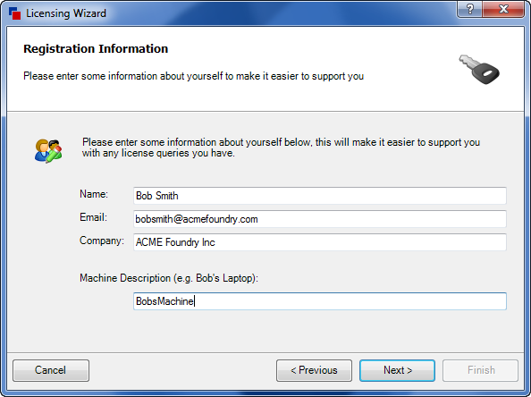531x397 pixels.
Task: Click the key icon in header
Action: coord(479,70)
